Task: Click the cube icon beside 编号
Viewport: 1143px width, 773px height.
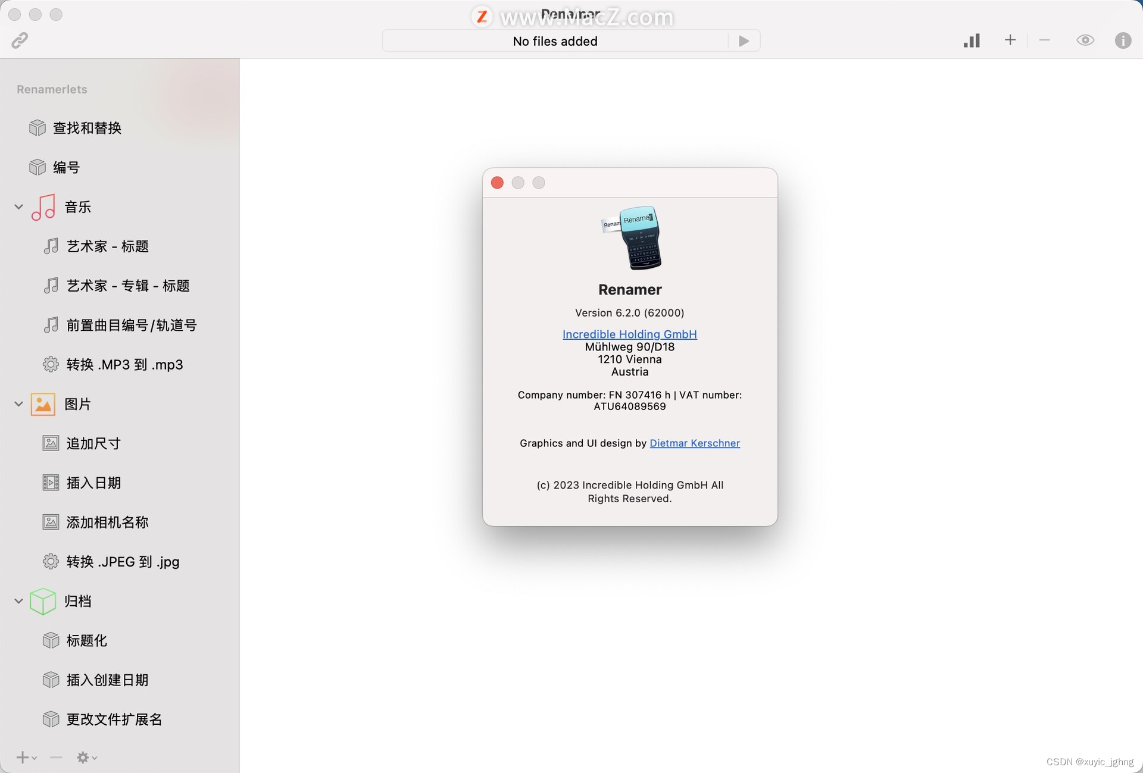Action: click(38, 167)
